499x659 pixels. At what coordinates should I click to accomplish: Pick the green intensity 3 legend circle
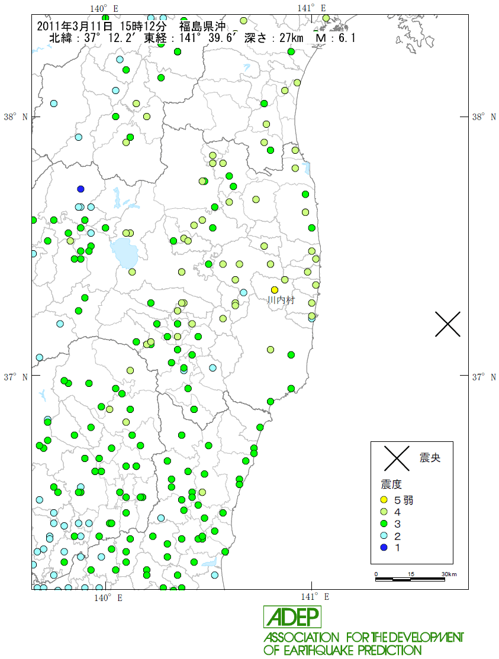384,524
